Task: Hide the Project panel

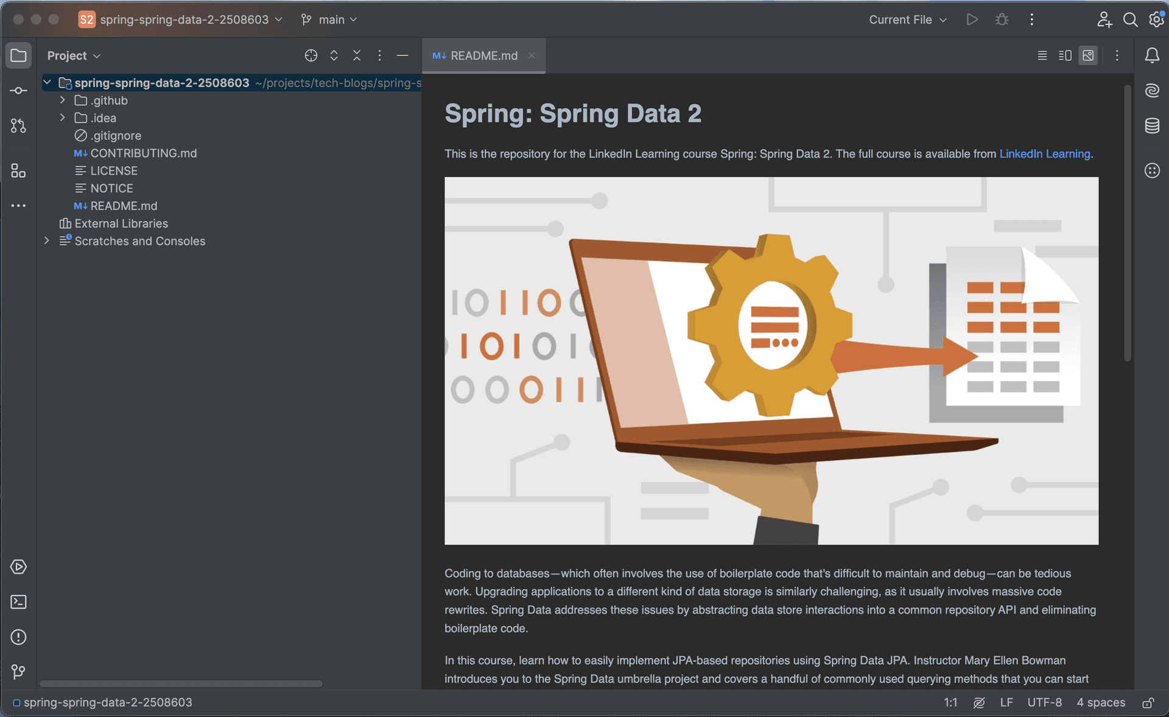Action: coord(402,55)
